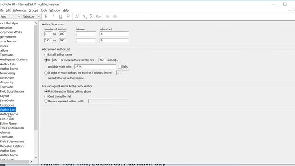Open the Groups menu
This screenshot has height=166, width=295.
click(x=34, y=10)
